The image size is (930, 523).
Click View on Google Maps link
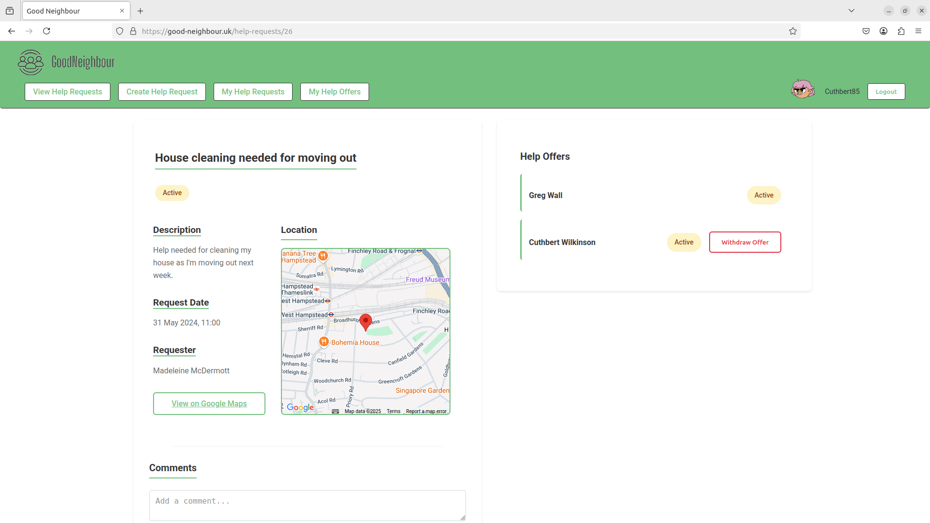[209, 403]
